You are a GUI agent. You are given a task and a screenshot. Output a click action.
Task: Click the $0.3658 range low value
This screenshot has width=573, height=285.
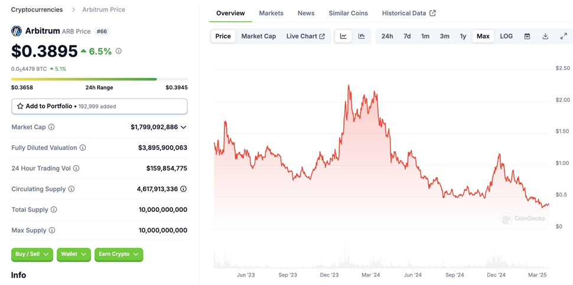22,87
